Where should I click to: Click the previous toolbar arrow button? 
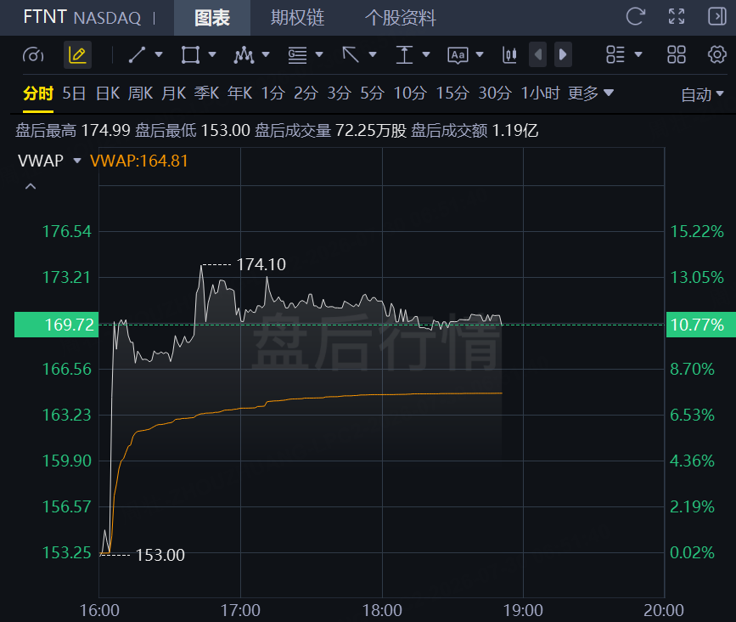538,55
